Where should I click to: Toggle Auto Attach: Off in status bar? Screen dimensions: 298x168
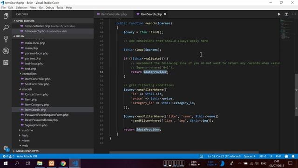tap(27, 156)
